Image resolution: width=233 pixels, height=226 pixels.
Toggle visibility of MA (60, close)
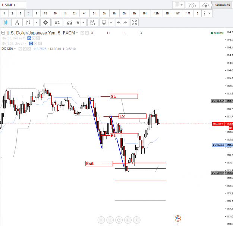click(x=29, y=38)
